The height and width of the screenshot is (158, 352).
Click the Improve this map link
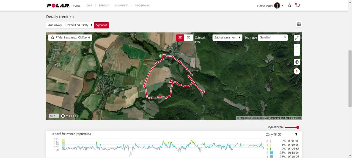point(280,118)
